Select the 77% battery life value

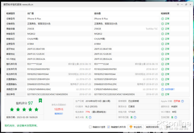[88, 112]
